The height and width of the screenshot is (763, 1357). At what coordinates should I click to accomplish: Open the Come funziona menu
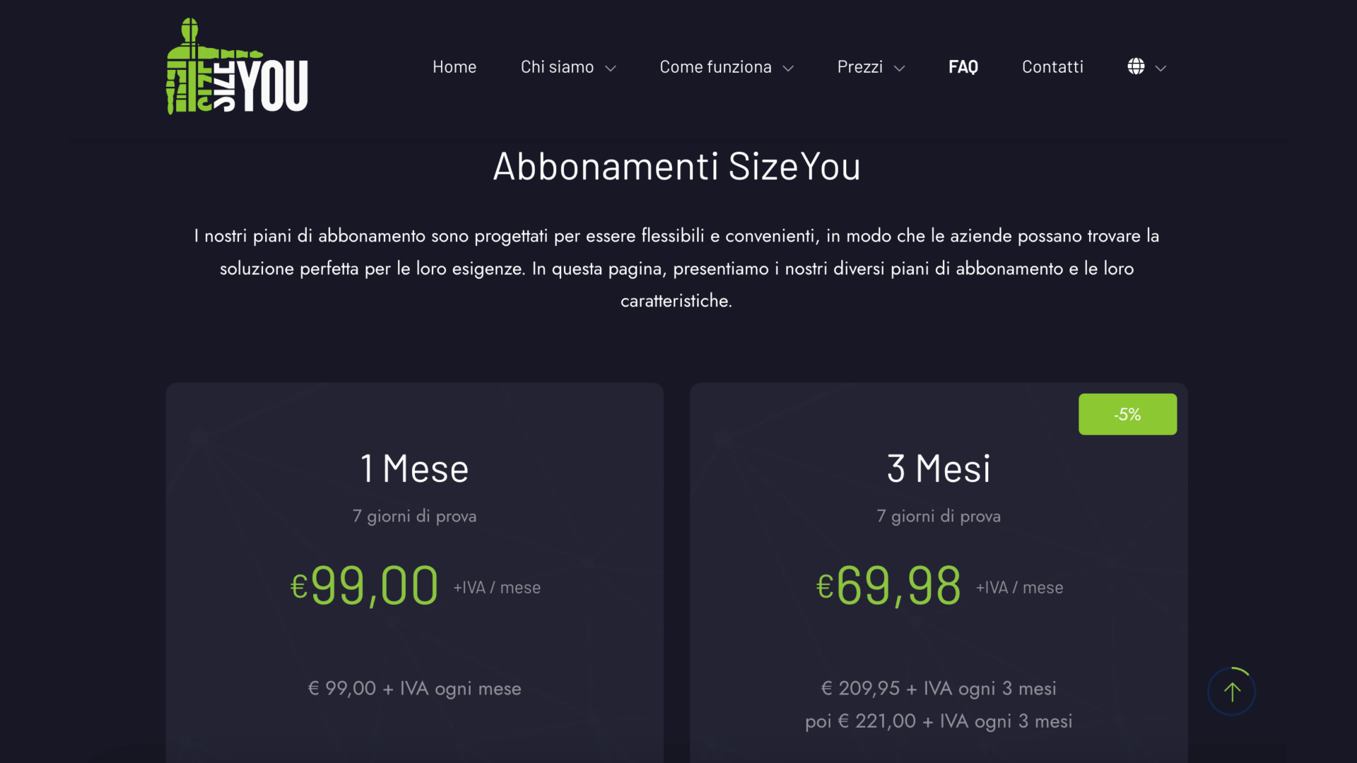715,66
